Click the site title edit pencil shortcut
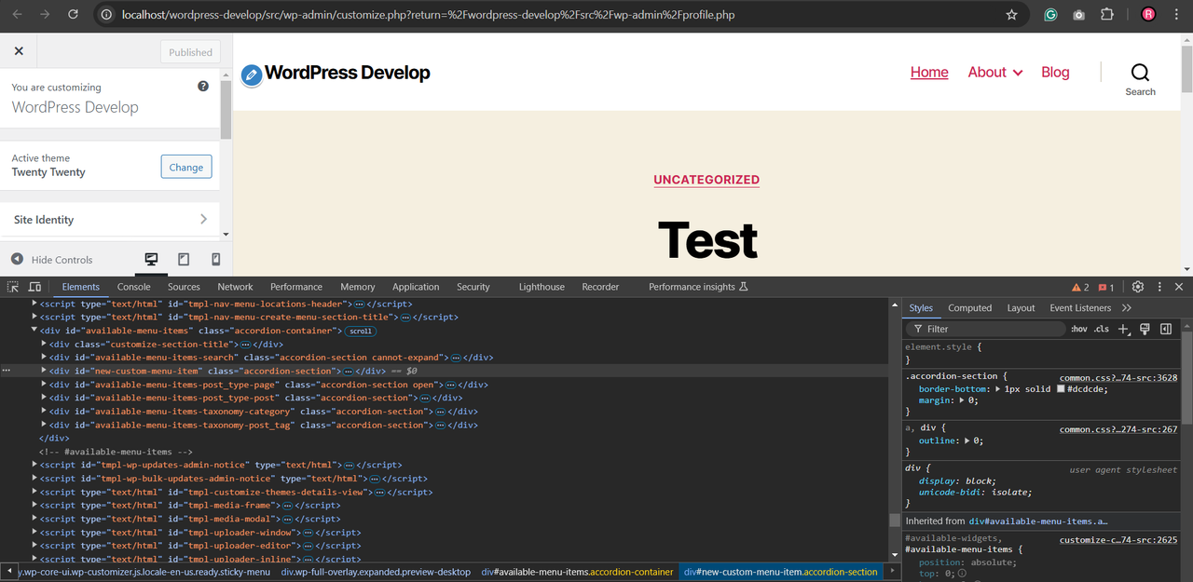 pos(252,75)
